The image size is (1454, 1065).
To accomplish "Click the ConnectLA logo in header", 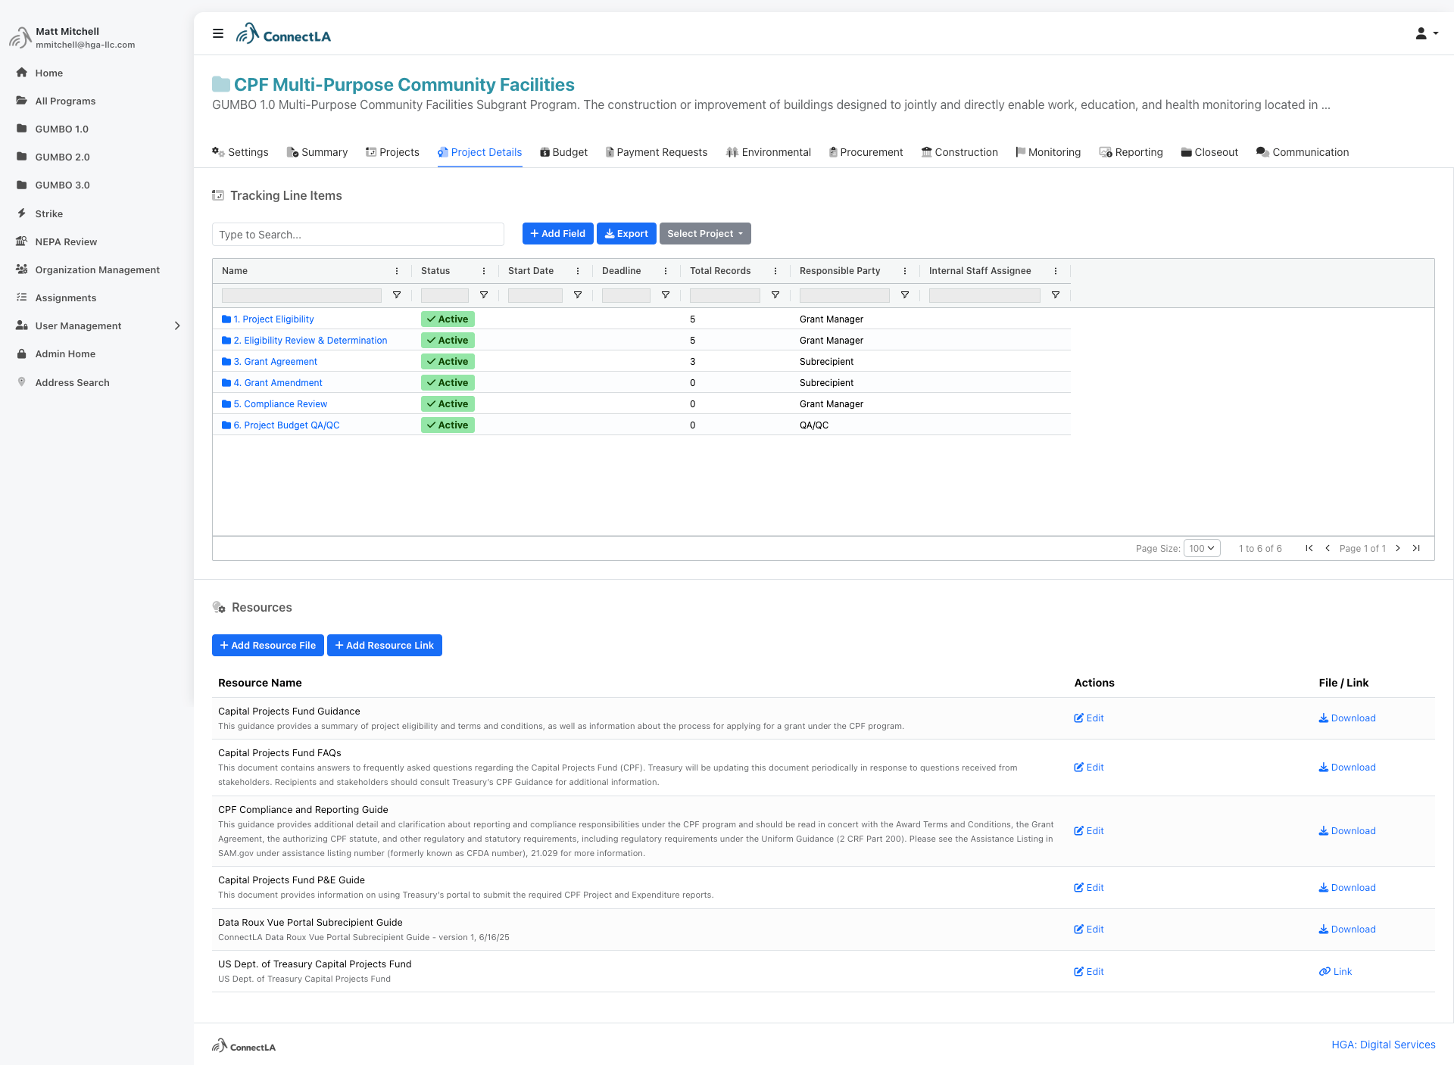I will pos(283,34).
